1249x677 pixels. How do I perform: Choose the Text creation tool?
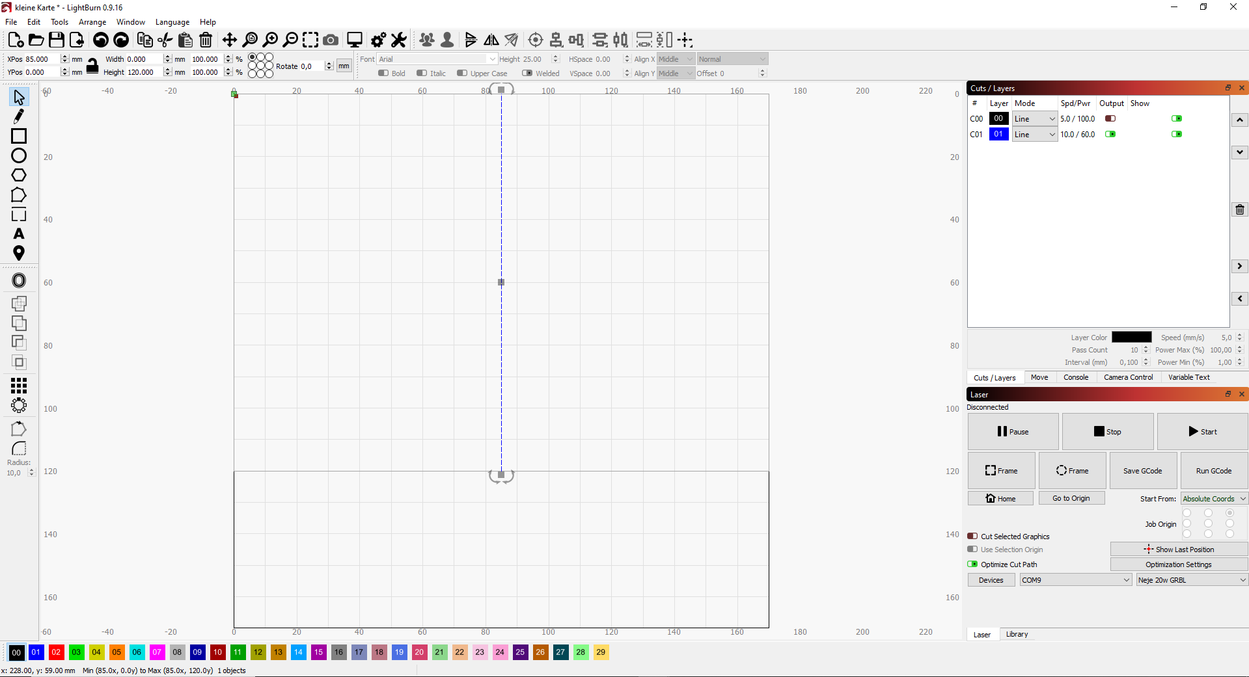tap(19, 233)
